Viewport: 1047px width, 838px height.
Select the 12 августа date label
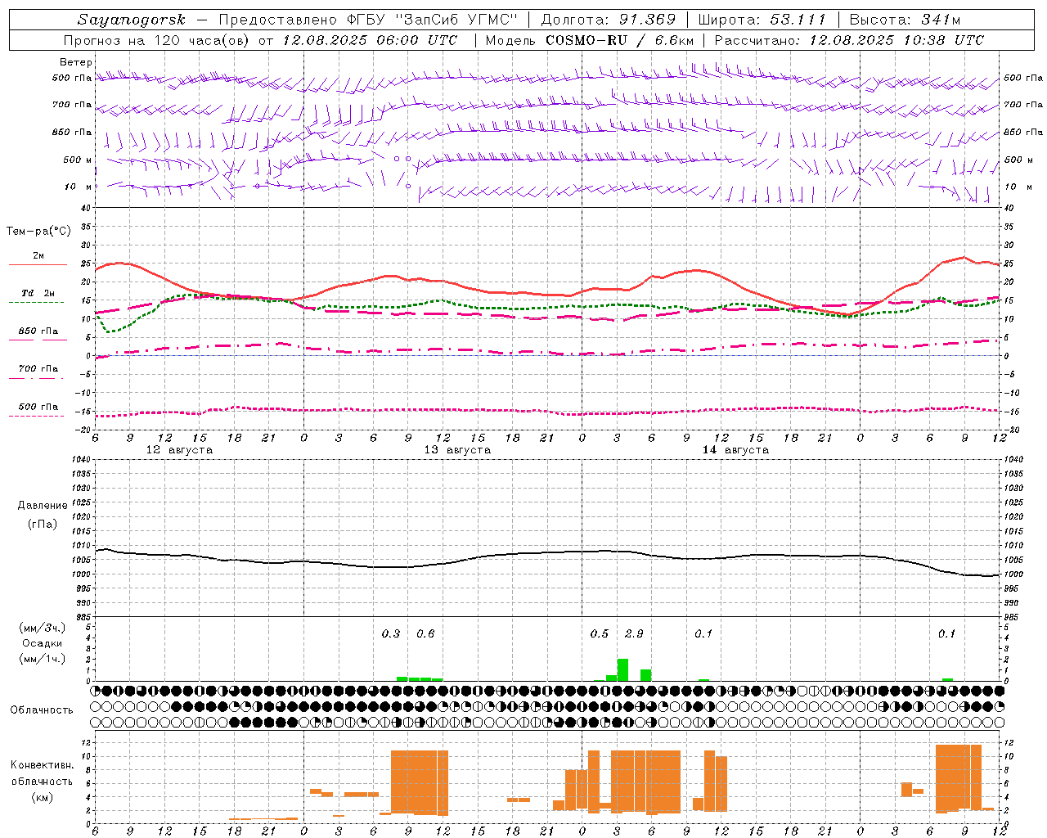coord(179,450)
